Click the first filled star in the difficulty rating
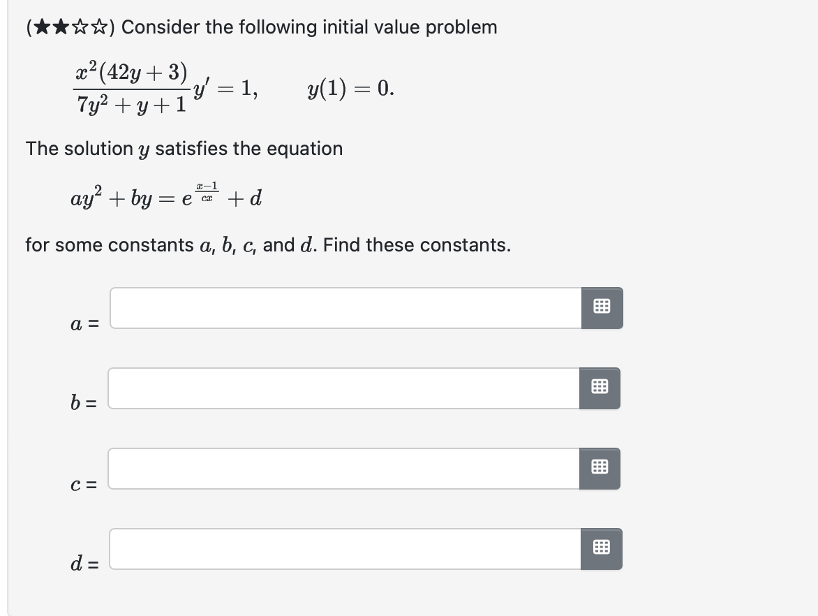 [42, 27]
